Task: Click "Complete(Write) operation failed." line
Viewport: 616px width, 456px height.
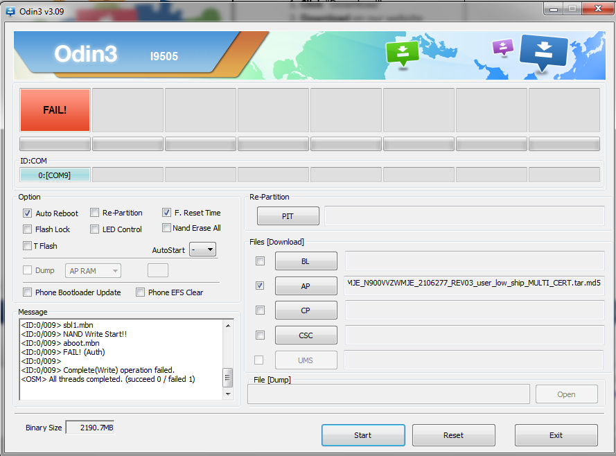Action: pyautogui.click(x=98, y=370)
